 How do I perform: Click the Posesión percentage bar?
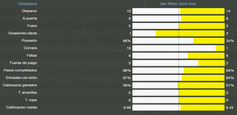pyautogui.click(x=179, y=41)
